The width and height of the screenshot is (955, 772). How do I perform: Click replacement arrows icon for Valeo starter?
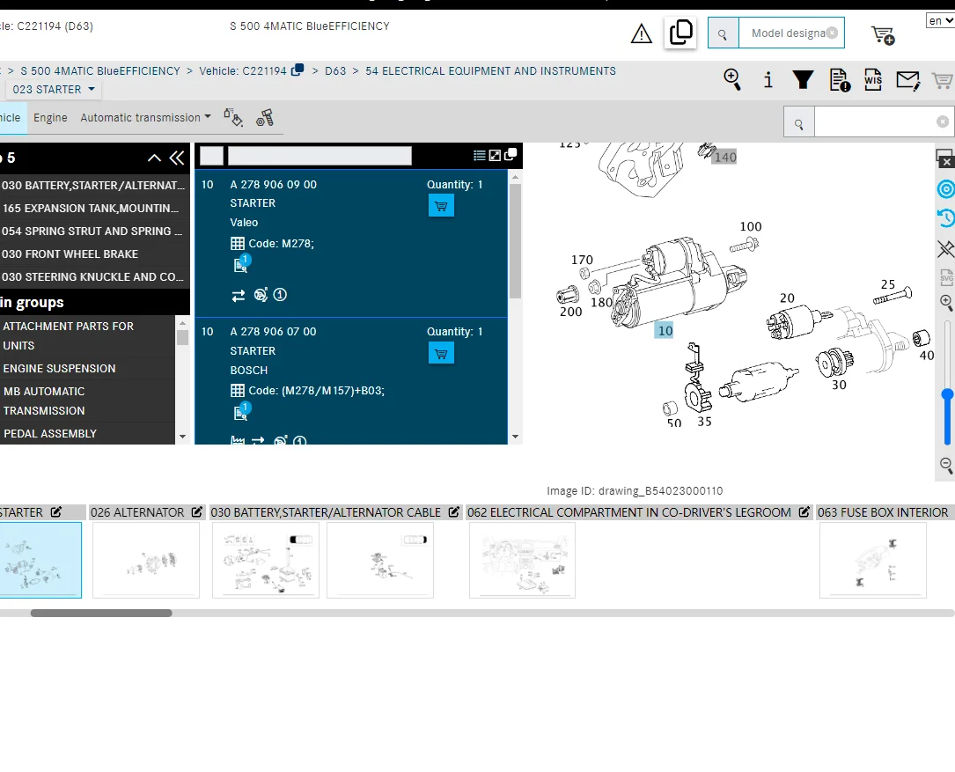point(239,296)
